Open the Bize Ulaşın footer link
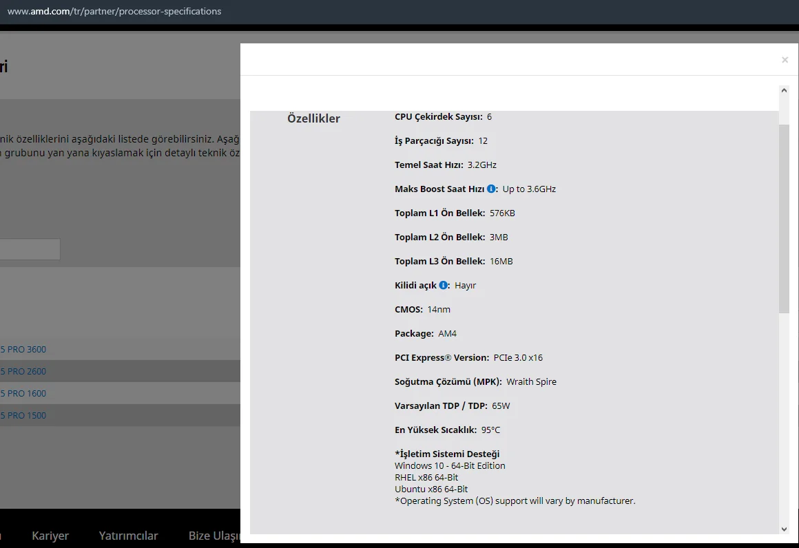This screenshot has width=799, height=548. 214,536
